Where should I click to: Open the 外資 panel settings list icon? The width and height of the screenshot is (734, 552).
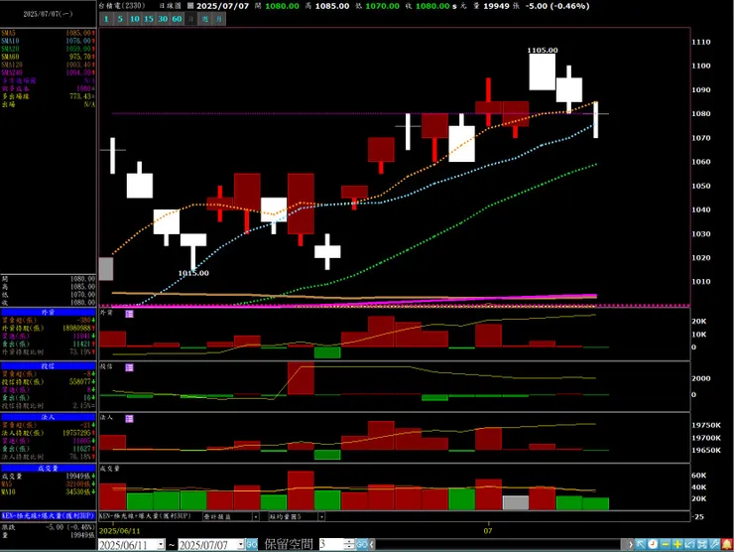pos(129,314)
